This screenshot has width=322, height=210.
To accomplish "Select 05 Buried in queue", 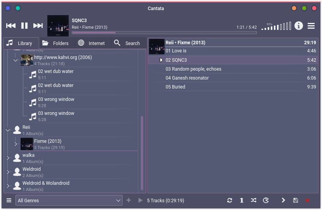I will [x=233, y=87].
